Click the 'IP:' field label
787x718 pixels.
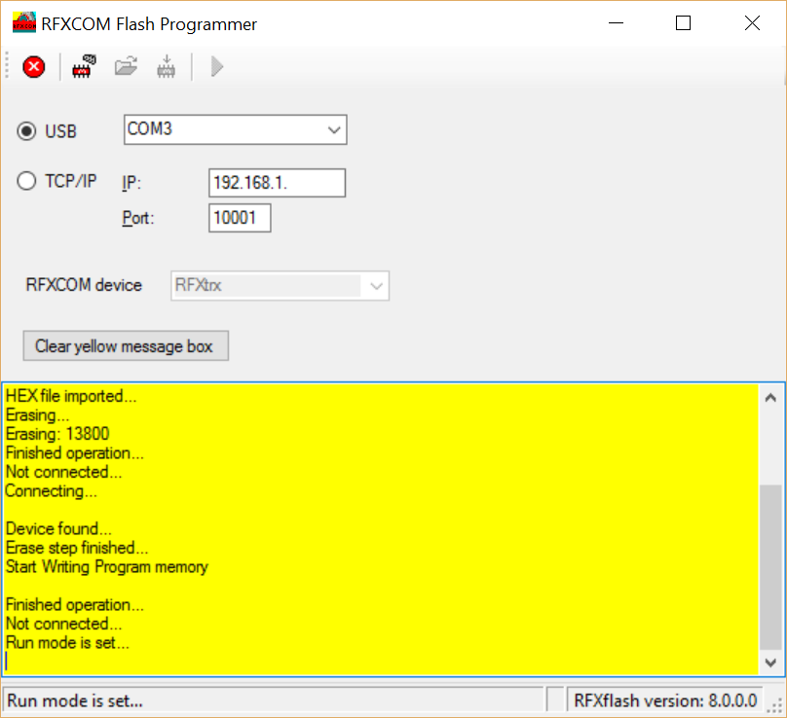pyautogui.click(x=131, y=183)
